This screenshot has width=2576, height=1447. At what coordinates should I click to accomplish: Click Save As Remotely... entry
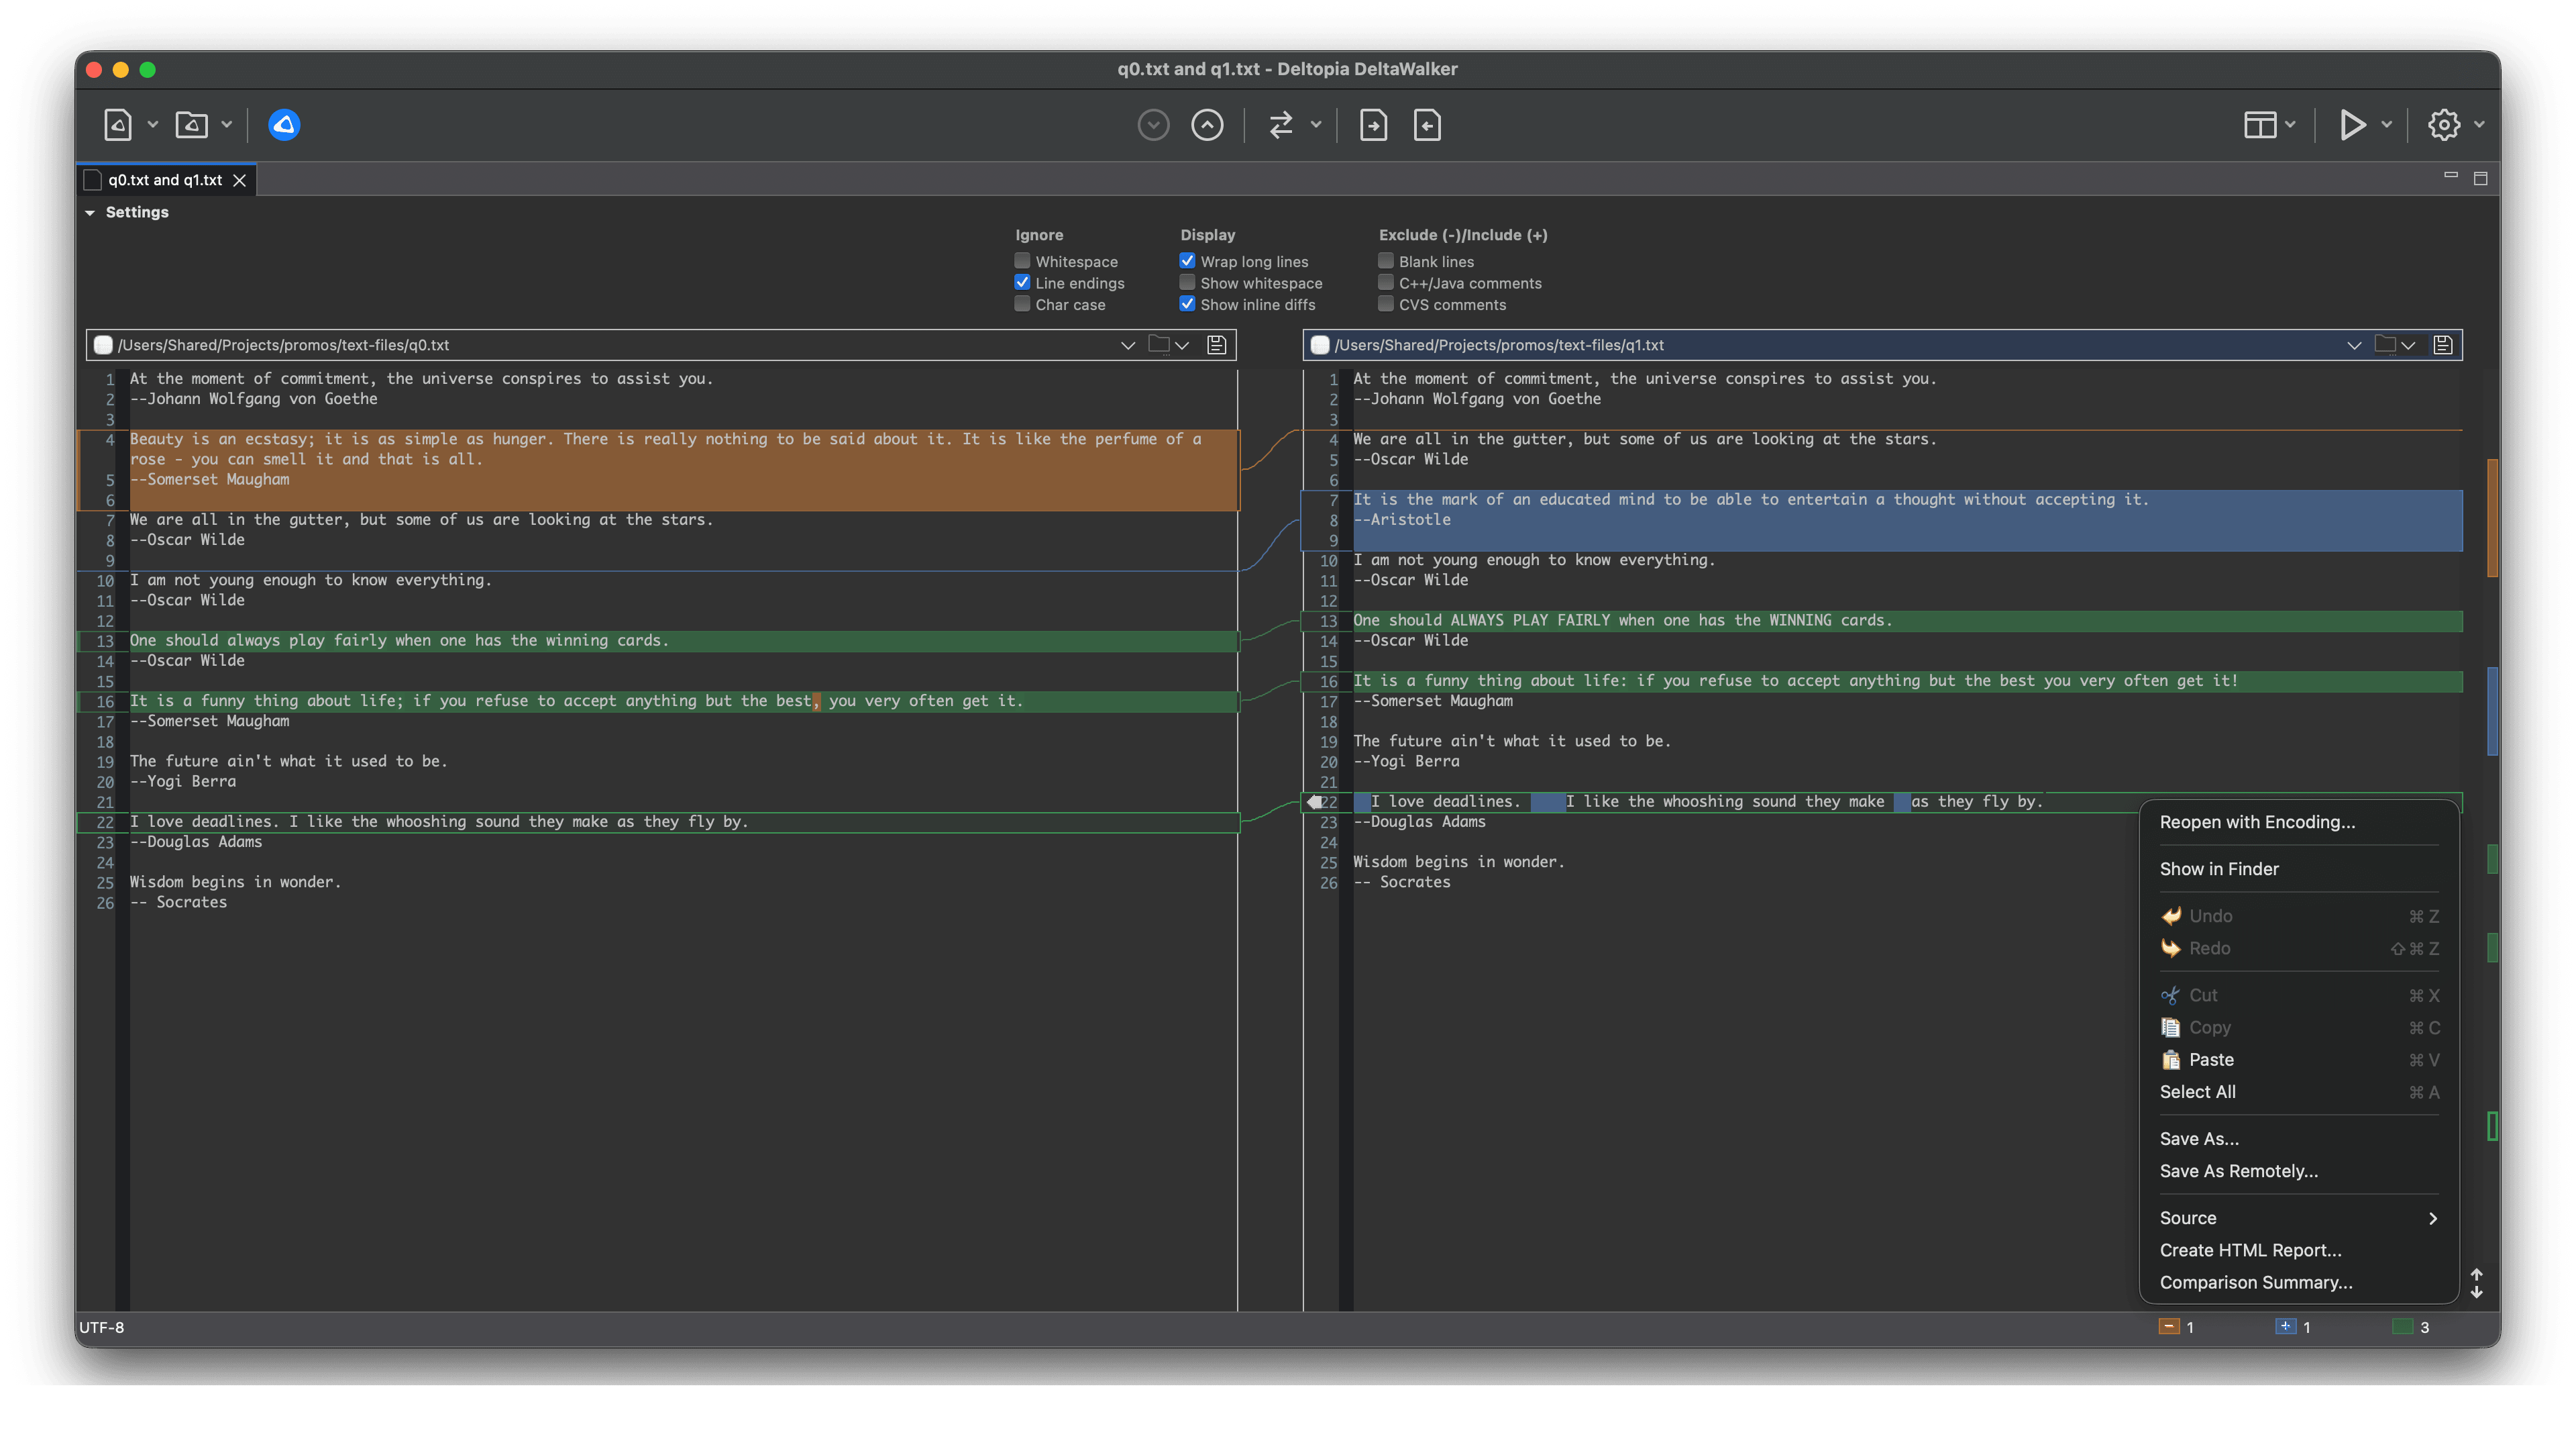[2298, 1170]
